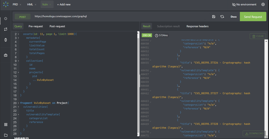Viewport: 269px width, 139px height.
Task: Click the loading spinner icon in sidebar
Action: [x=6, y=19]
